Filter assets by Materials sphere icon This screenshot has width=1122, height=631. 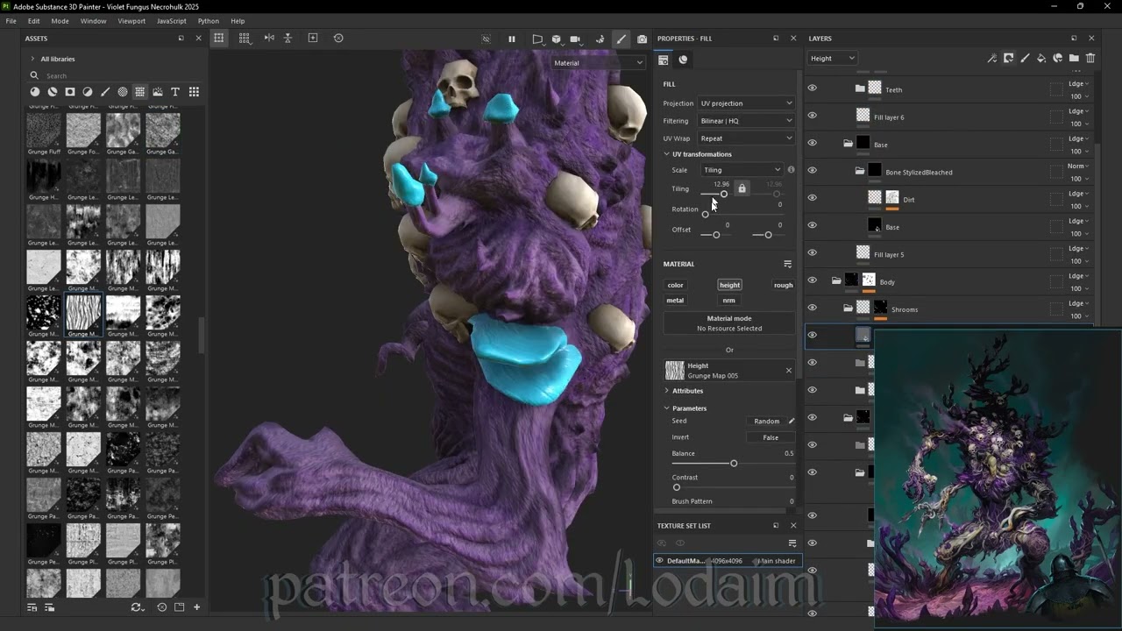(35, 92)
